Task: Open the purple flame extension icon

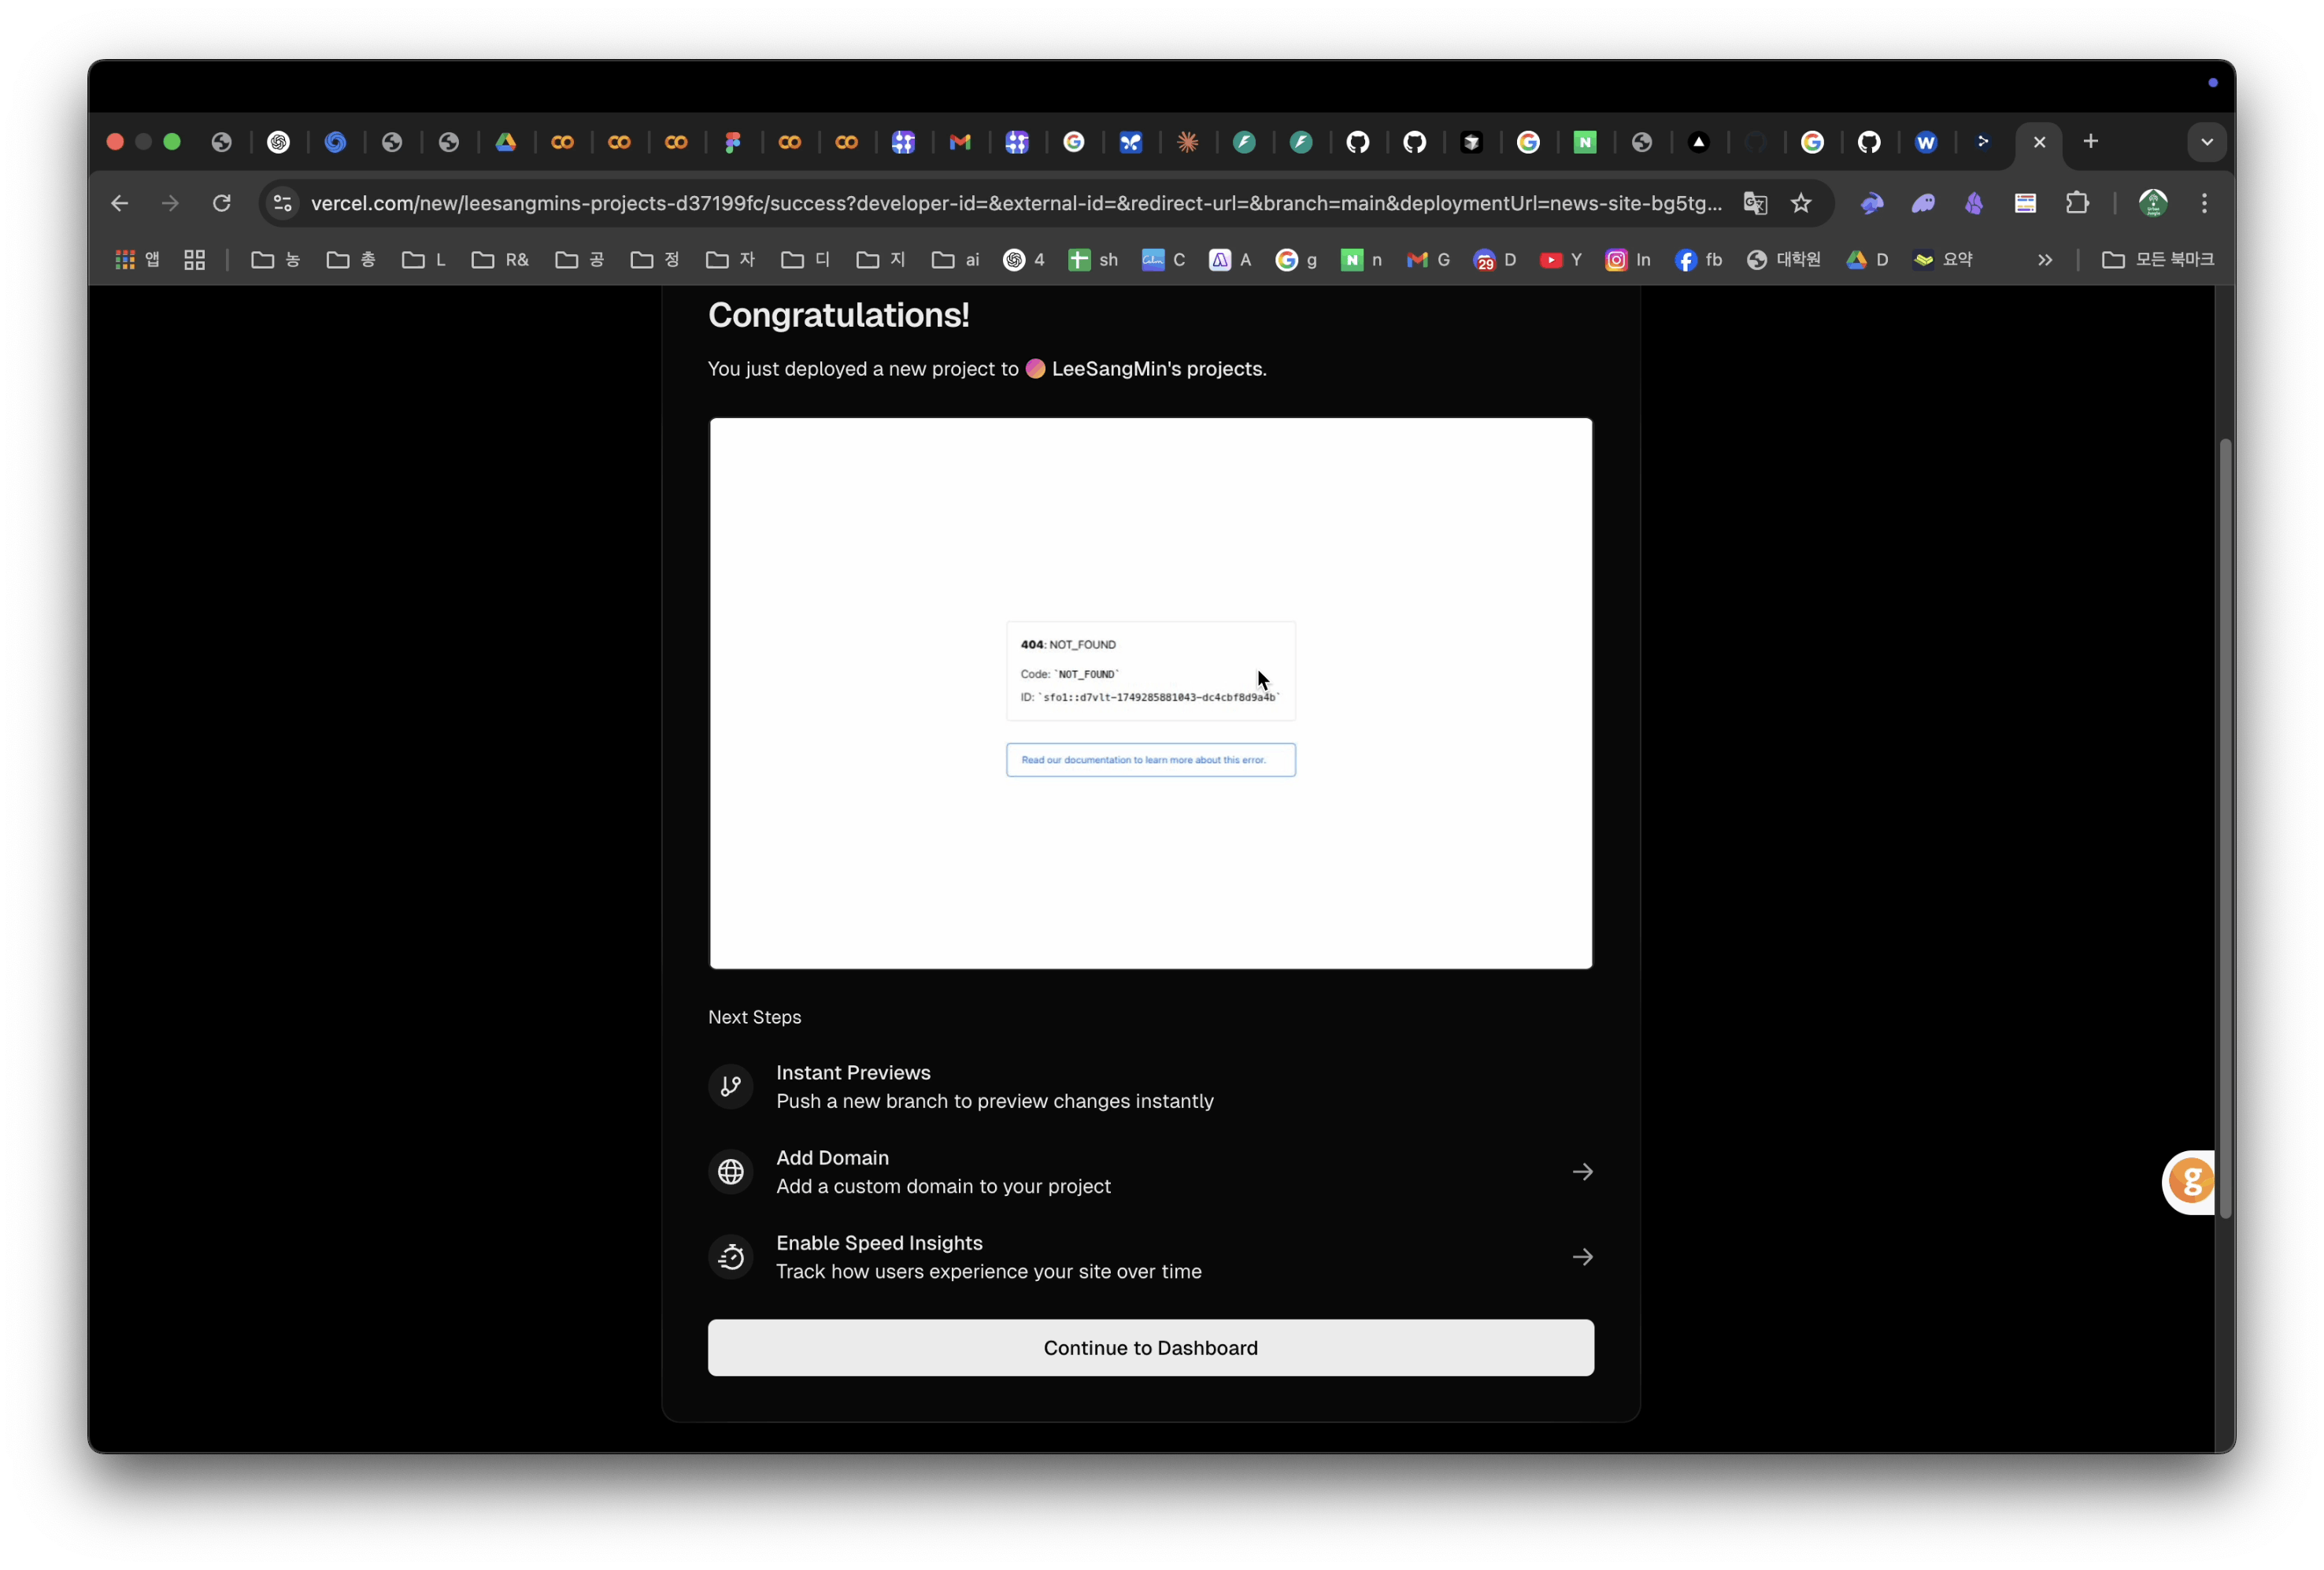Action: 1974,203
